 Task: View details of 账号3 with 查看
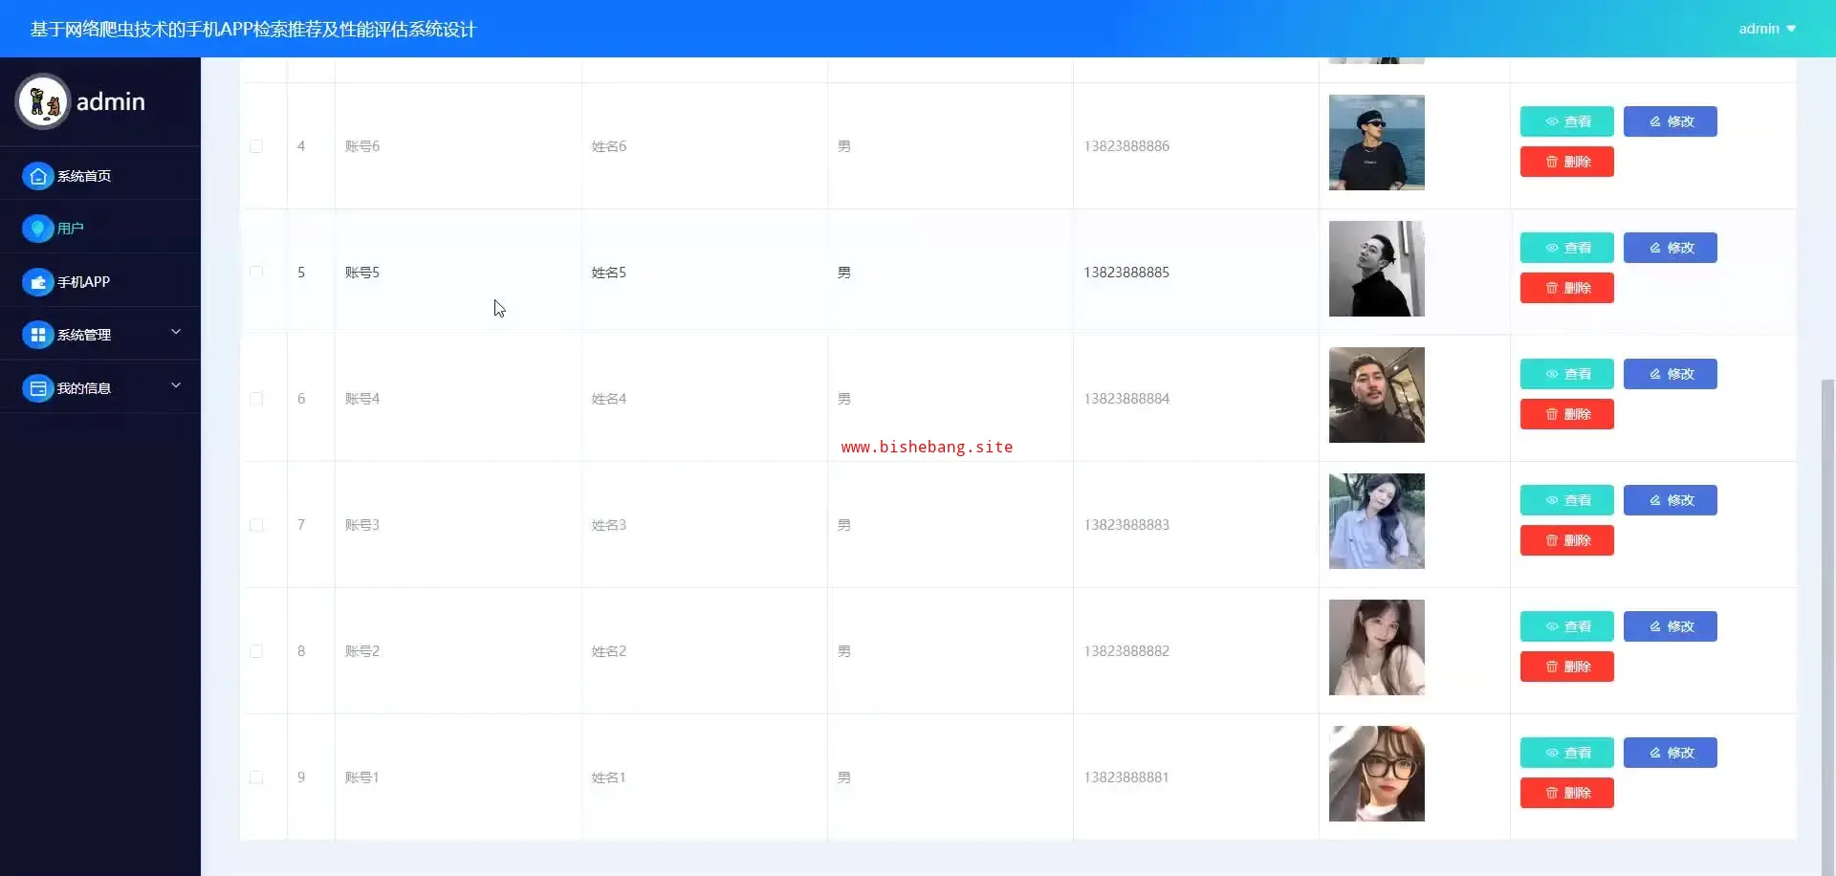pos(1567,500)
